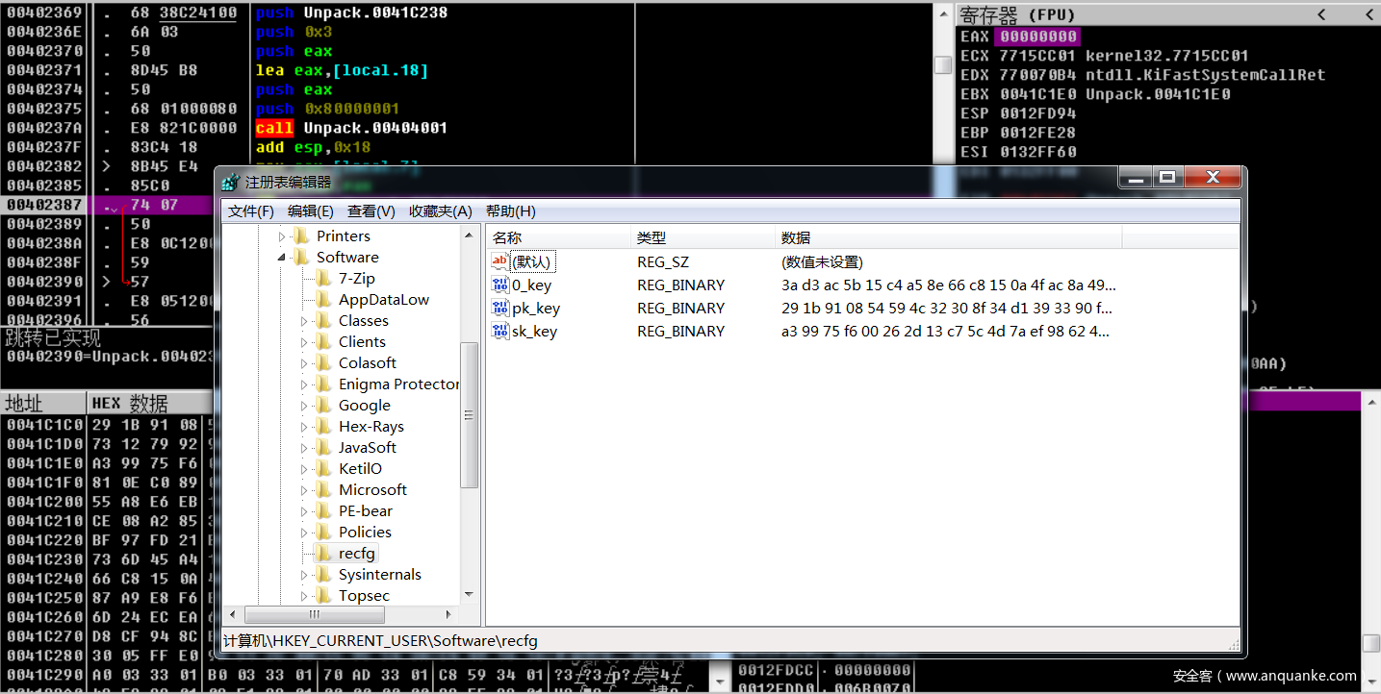Collapse the Software tree node
The width and height of the screenshot is (1381, 694).
(x=283, y=258)
